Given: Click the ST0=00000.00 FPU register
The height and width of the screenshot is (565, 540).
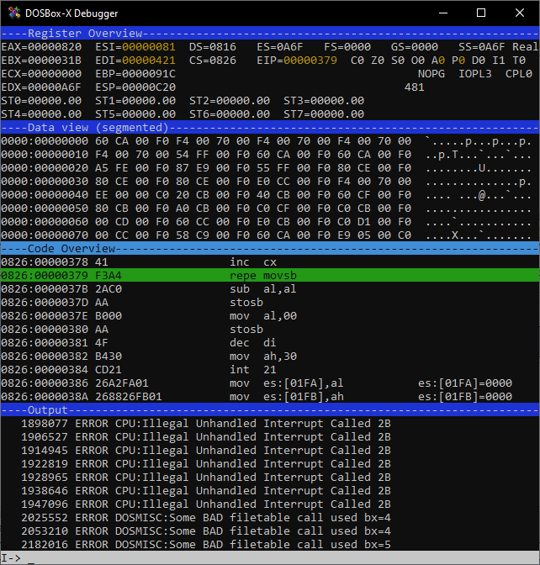Looking at the screenshot, I should click(x=41, y=101).
